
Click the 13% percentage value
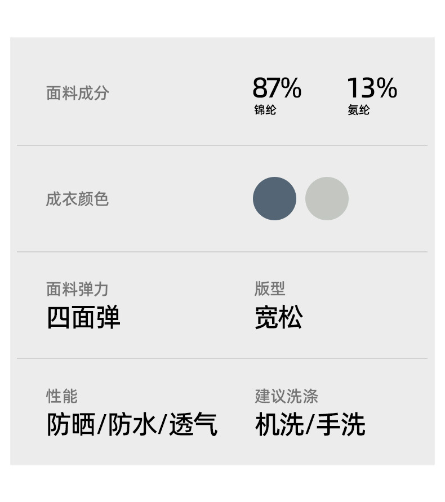371,88
